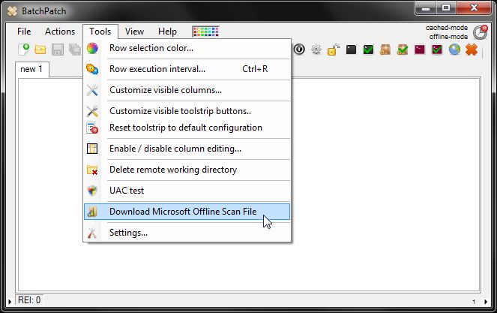Click the black console with green checkmark icon
Viewport: 497px width, 313px height.
pos(368,50)
